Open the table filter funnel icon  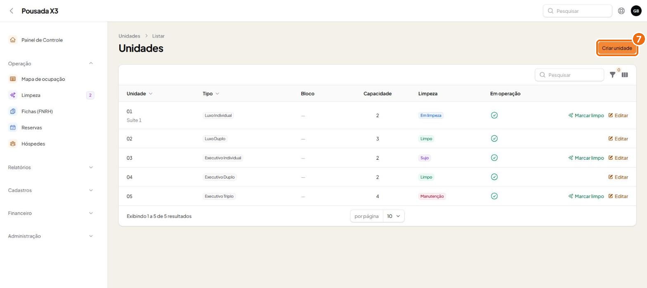coord(612,75)
